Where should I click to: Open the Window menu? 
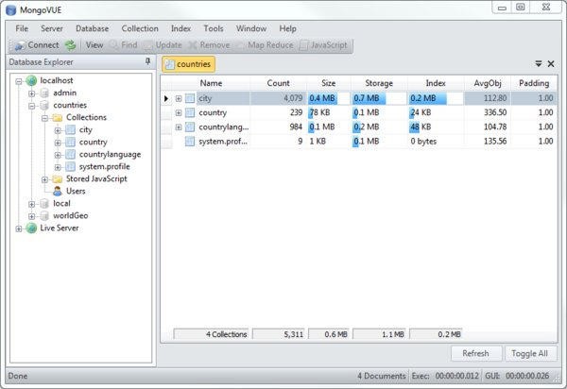pyautogui.click(x=251, y=28)
